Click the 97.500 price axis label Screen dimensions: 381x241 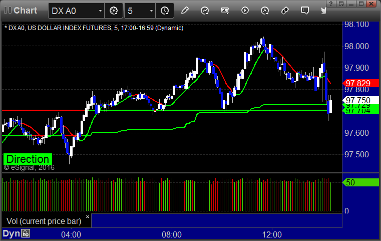356,154
